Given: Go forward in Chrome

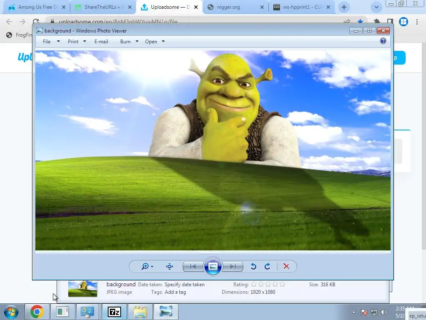Looking at the screenshot, I should [x=22, y=22].
